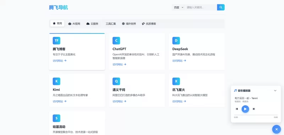Screen dimensions: 284x135
Task: Click the S icon on 硅基流动 card
Action: pyautogui.click(x=56, y=118)
